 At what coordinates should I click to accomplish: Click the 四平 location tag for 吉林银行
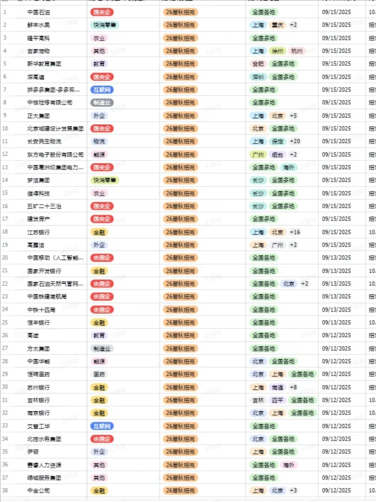[x=277, y=400]
